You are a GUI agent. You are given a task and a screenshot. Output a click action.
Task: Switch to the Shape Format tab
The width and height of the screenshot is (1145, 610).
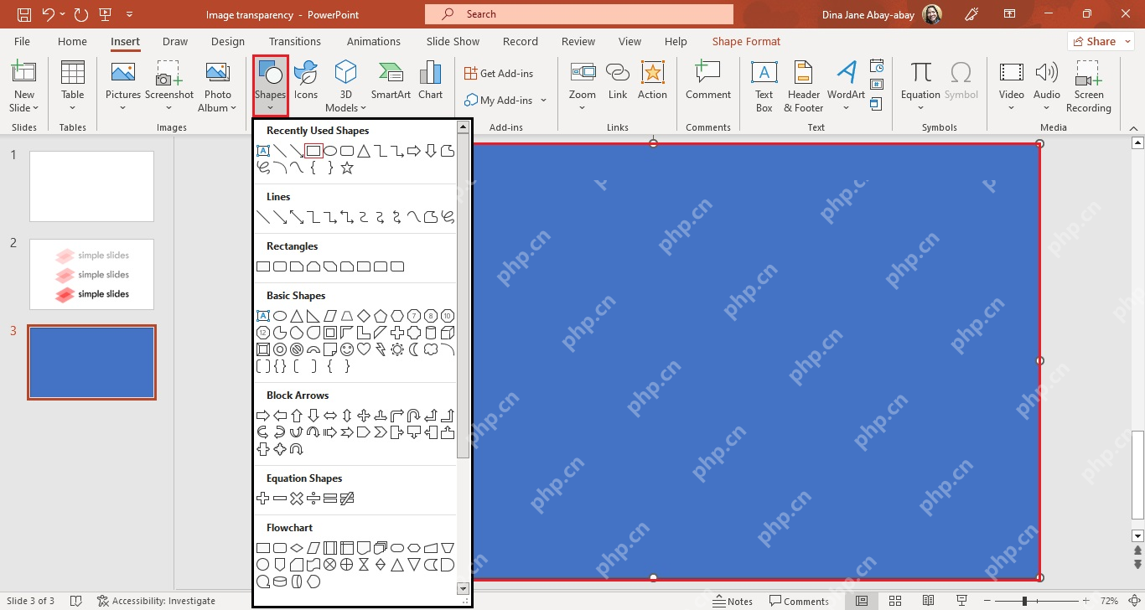coord(746,41)
